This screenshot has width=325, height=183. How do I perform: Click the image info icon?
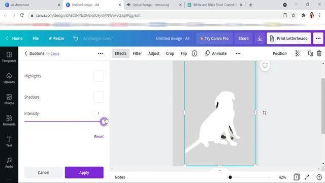click(194, 53)
